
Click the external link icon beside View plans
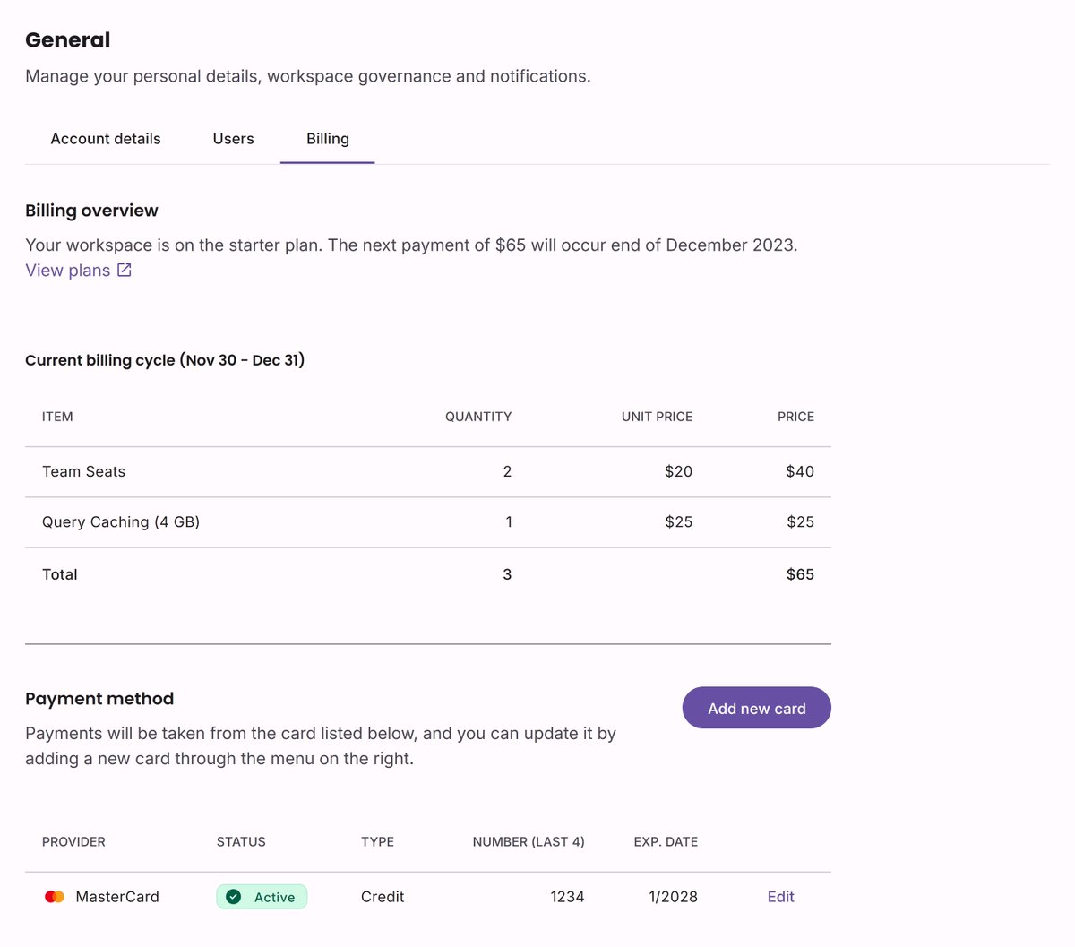pyautogui.click(x=125, y=270)
